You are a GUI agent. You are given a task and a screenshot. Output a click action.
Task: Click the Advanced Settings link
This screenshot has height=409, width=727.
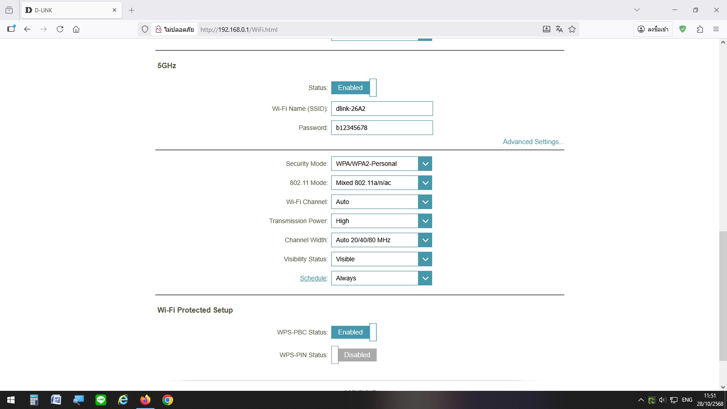(533, 142)
